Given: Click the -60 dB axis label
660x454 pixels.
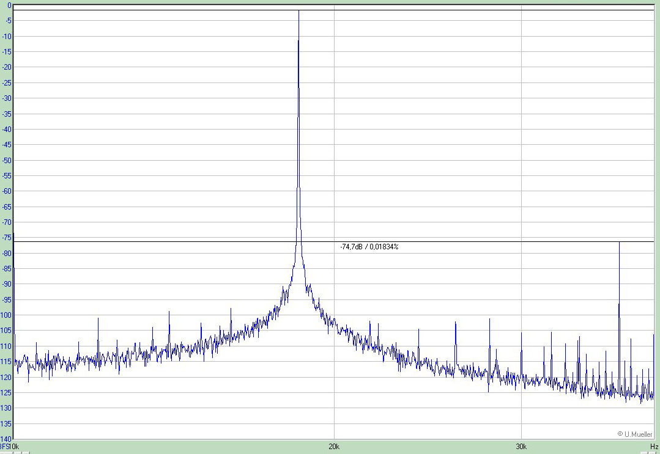Looking at the screenshot, I should tap(7, 191).
